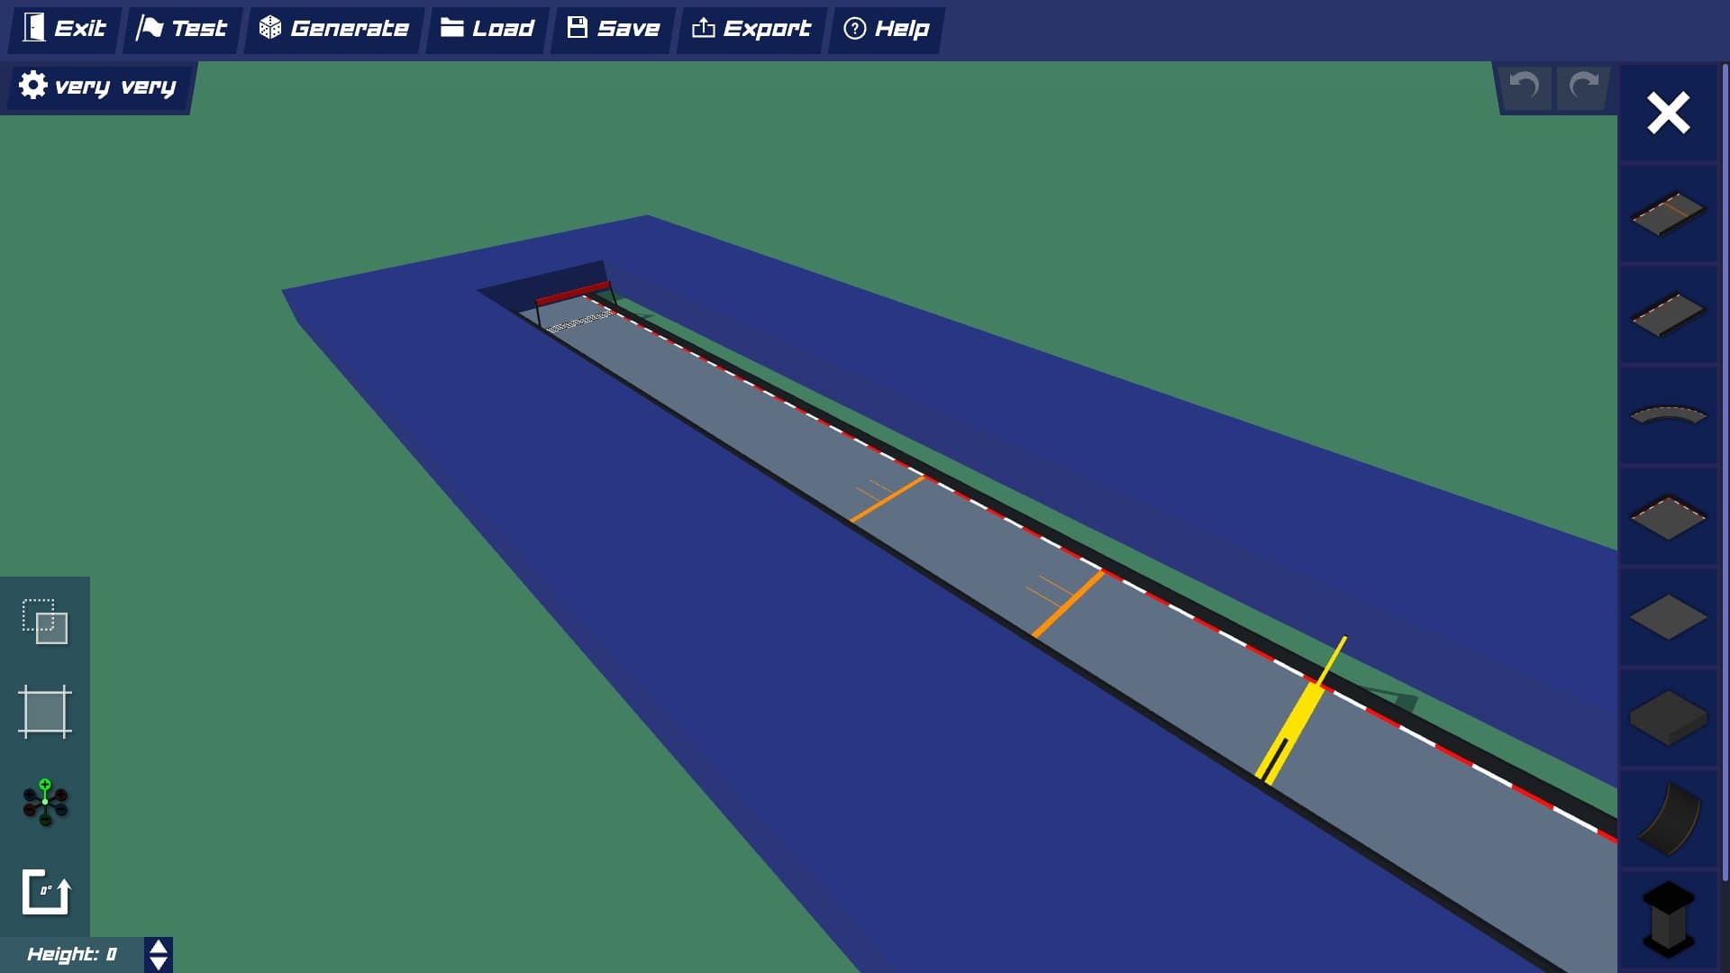Select the straight road with curbs piece
1730x973 pixels.
pos(1668,314)
